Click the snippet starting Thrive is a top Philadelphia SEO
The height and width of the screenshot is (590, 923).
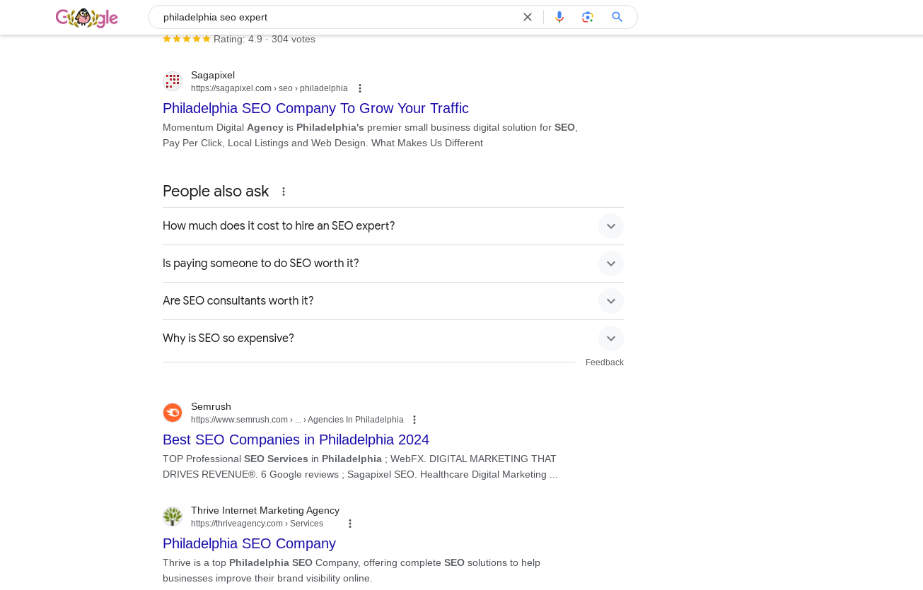[352, 570]
